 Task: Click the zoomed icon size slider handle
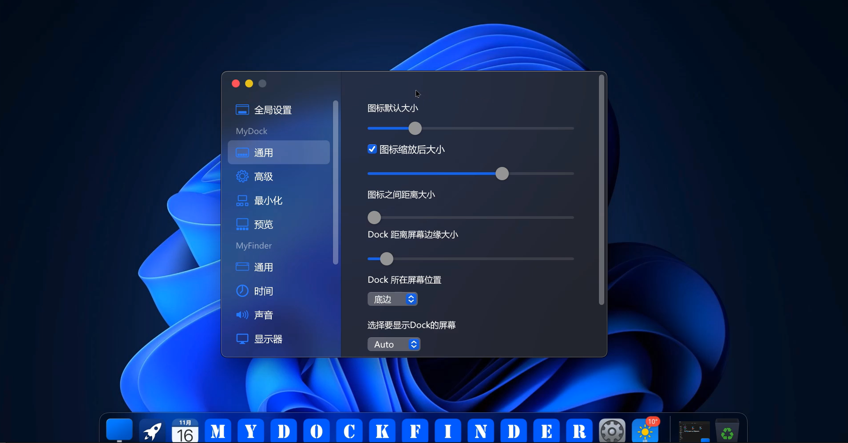(502, 174)
